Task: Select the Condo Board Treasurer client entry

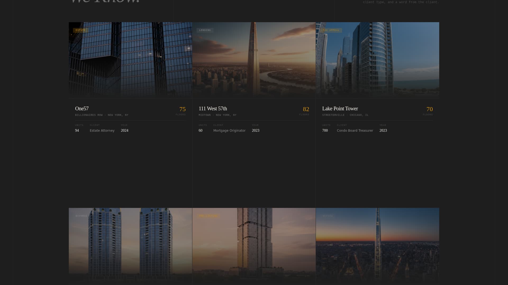Action: [x=355, y=130]
